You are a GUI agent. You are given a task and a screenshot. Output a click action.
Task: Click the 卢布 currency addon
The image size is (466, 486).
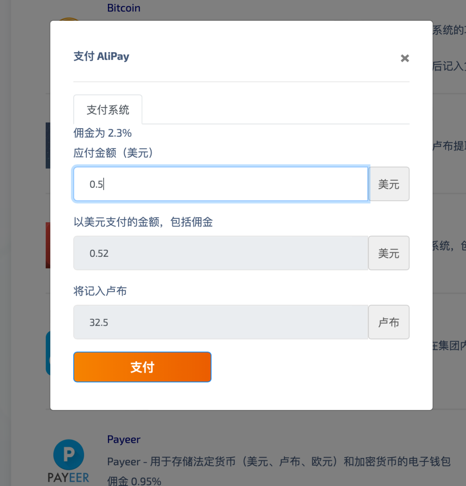point(389,322)
